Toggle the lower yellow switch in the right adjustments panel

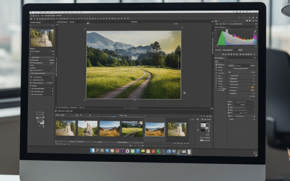coord(252,90)
